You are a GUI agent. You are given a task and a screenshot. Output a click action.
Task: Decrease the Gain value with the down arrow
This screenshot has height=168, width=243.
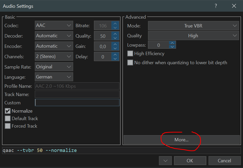115,48
